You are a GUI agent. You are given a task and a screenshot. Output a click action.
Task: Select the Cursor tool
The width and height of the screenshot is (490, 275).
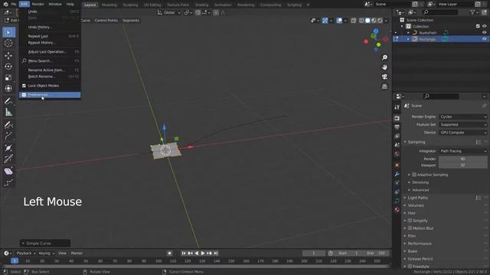coord(8,43)
